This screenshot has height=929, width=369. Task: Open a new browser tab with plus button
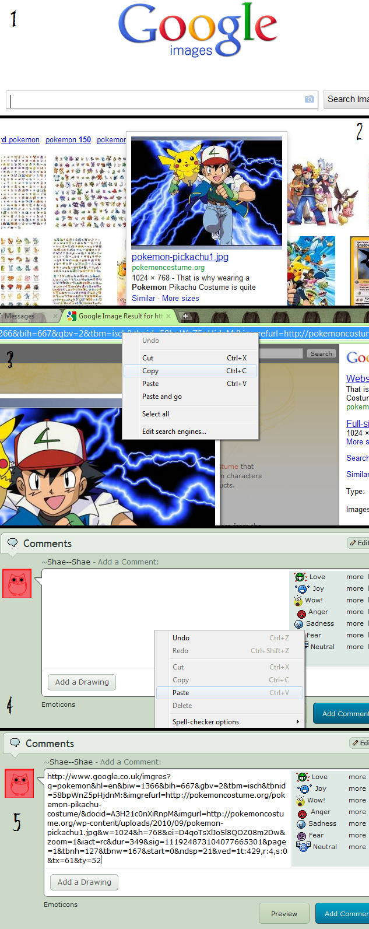pos(185,315)
